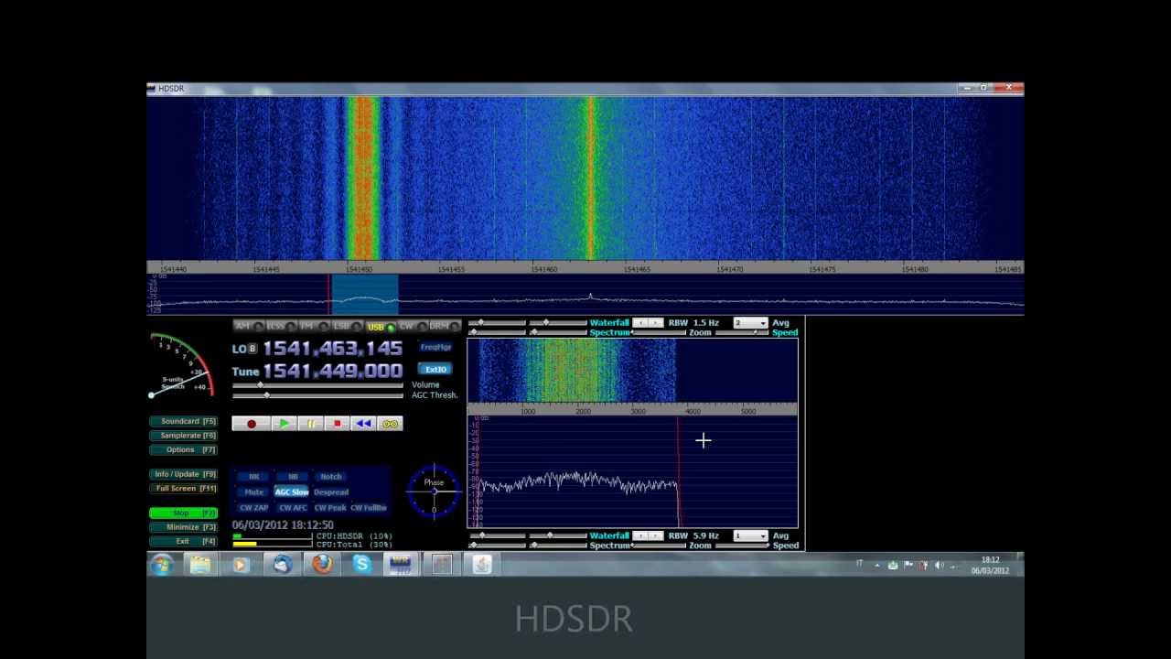
Task: Adjust the Volume slider
Action: pos(317,385)
